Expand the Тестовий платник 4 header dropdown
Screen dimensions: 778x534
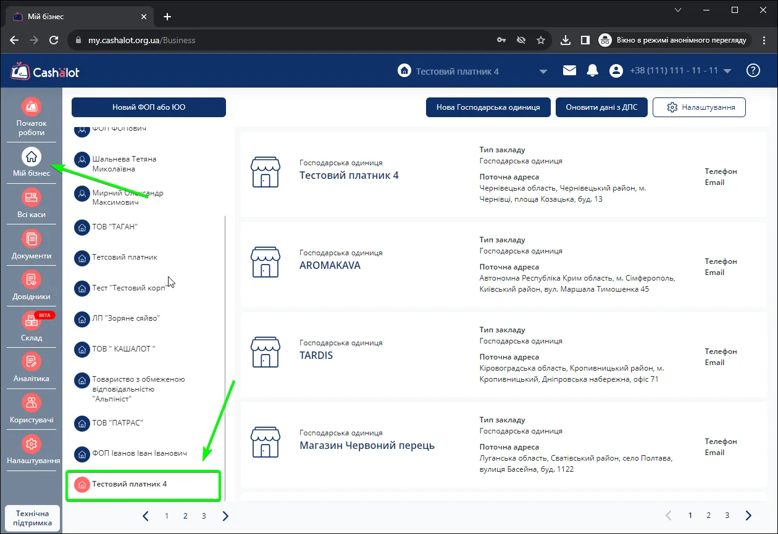[x=543, y=72]
